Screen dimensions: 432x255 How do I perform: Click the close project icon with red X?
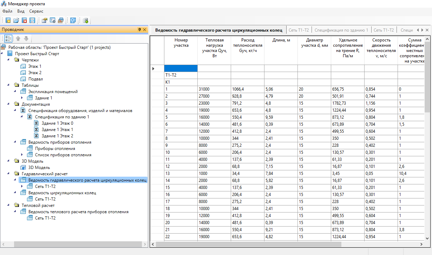pos(24,20)
